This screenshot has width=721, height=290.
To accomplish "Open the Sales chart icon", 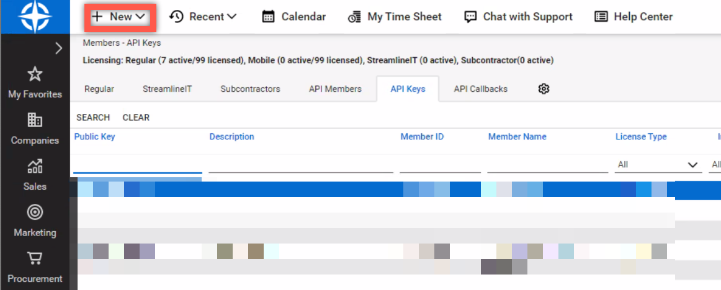I will point(35,166).
